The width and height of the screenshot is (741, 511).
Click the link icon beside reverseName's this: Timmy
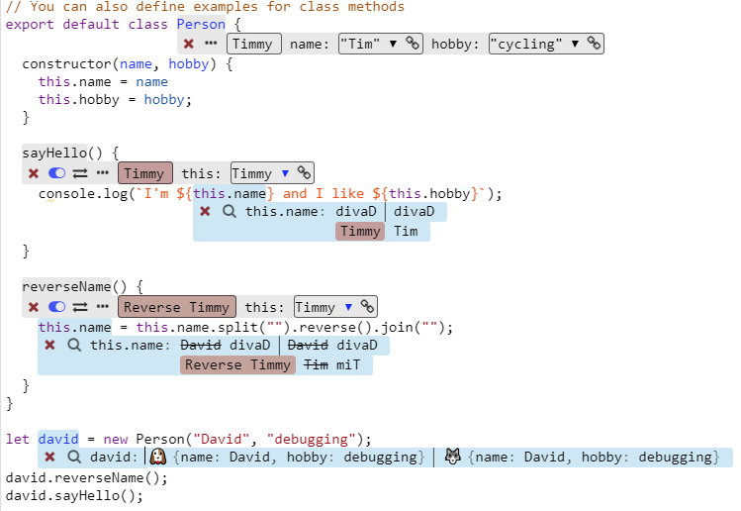pos(367,307)
